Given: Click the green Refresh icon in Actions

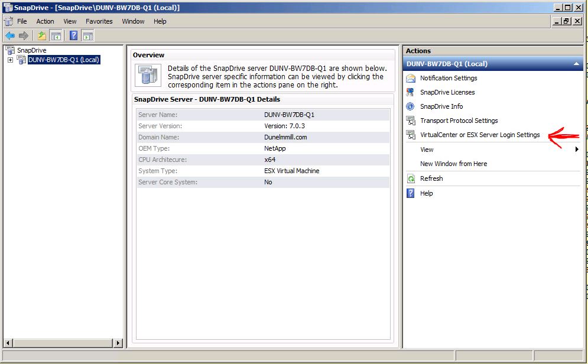Looking at the screenshot, I should [x=411, y=178].
